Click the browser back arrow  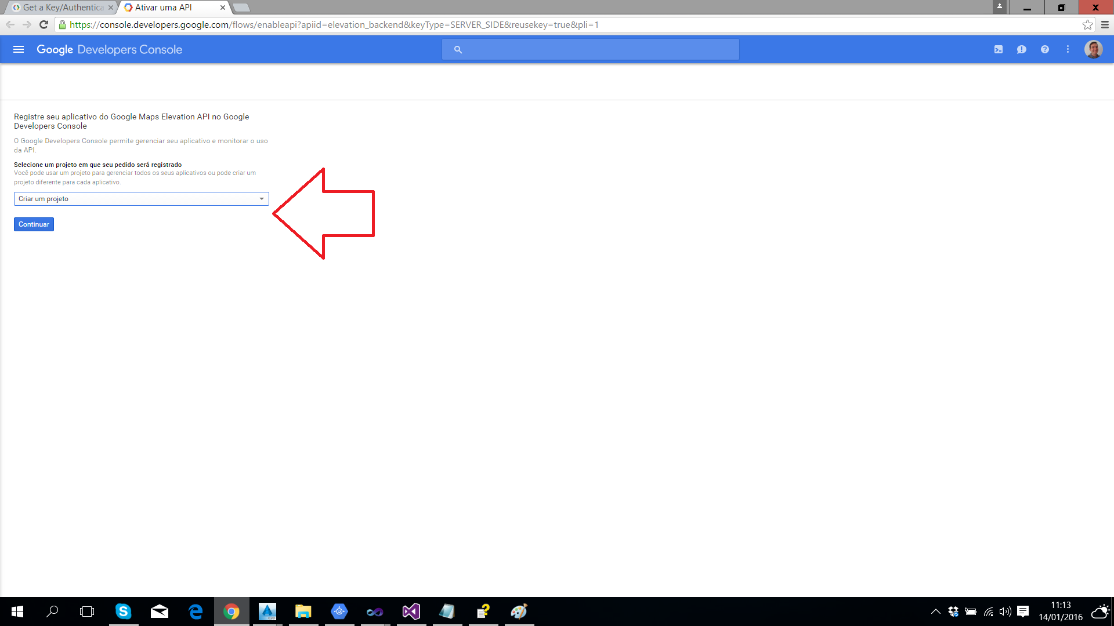pos(10,24)
